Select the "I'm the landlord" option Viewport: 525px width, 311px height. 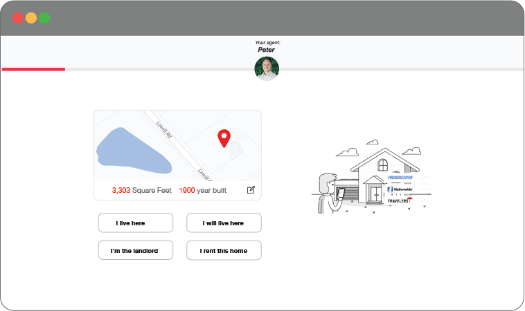(136, 251)
